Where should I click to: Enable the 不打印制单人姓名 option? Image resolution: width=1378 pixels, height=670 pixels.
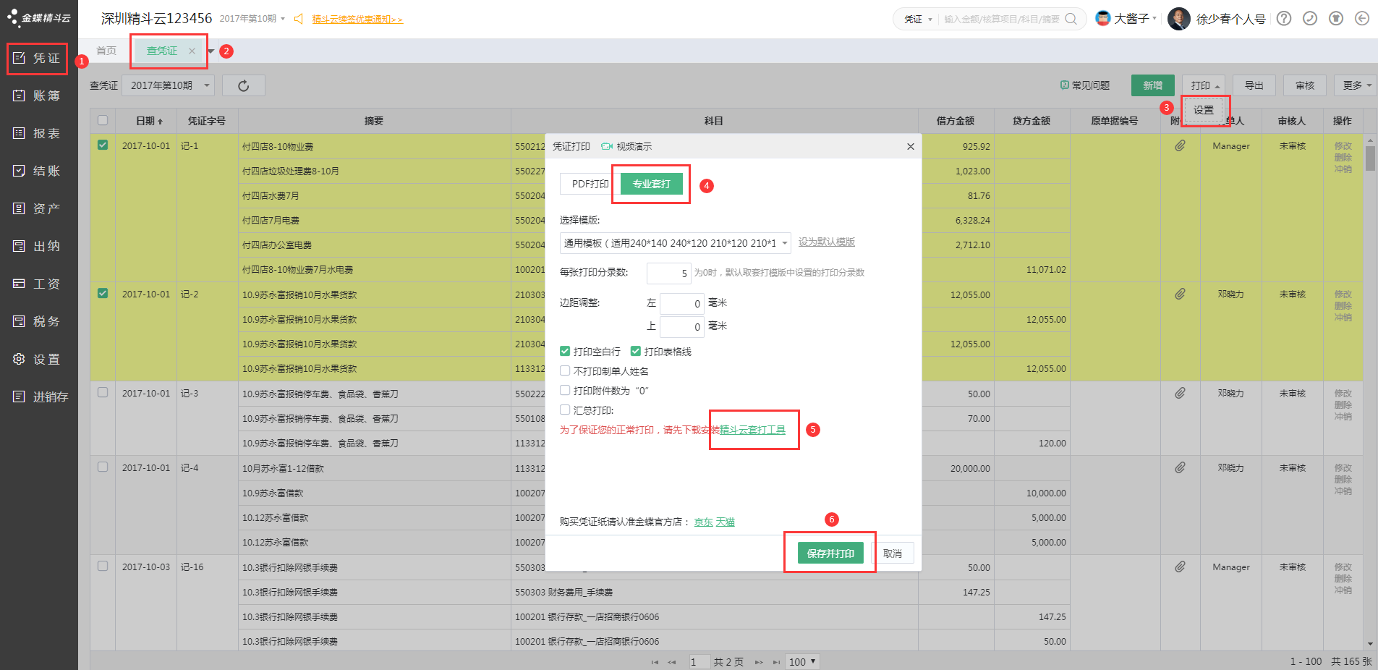pos(565,371)
